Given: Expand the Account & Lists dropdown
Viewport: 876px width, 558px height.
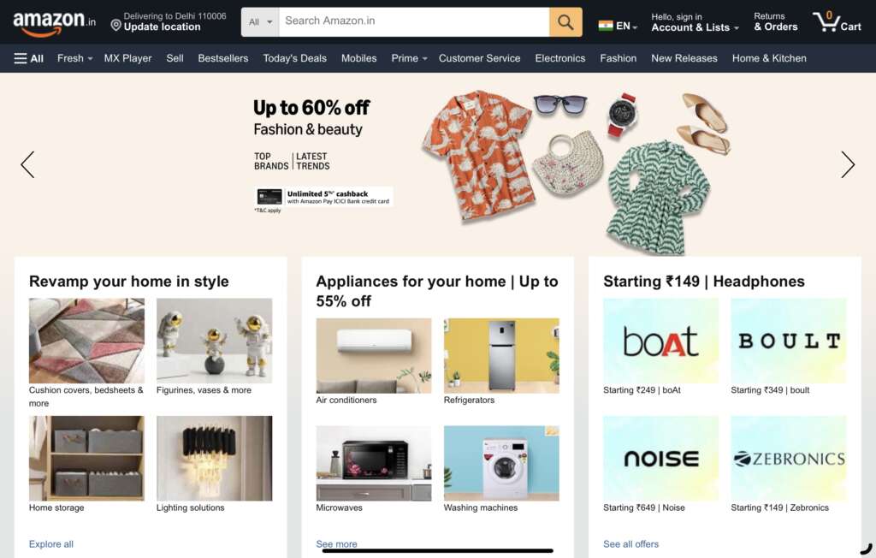Looking at the screenshot, I should (x=695, y=21).
